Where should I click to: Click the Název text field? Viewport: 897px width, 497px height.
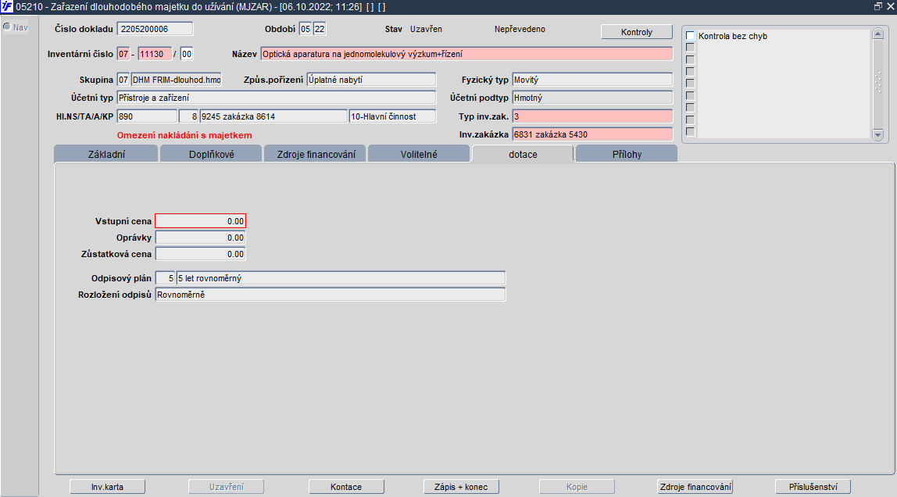pyautogui.click(x=466, y=54)
